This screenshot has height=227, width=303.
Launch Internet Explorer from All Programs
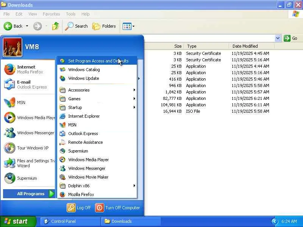point(97,116)
